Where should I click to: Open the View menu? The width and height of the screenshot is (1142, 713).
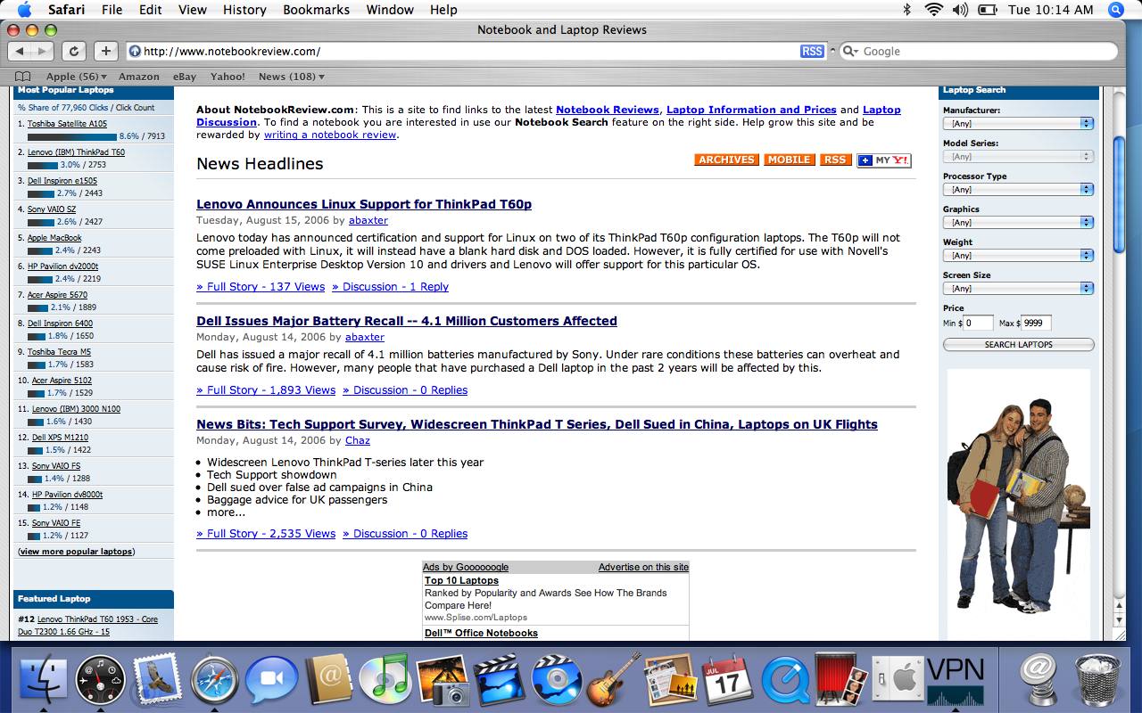tap(193, 10)
